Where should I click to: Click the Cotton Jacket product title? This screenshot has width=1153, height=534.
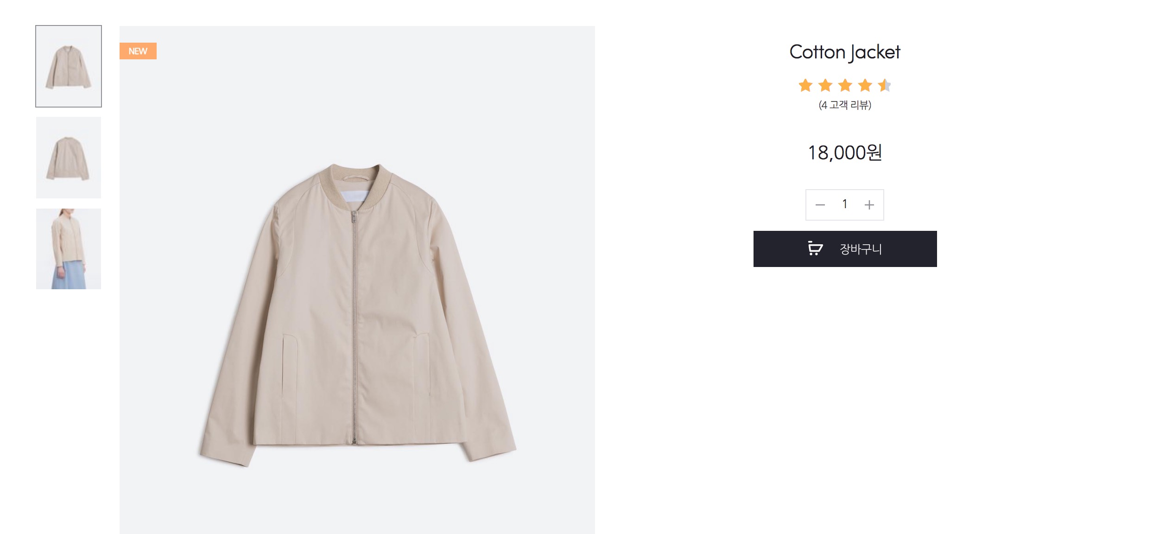844,52
